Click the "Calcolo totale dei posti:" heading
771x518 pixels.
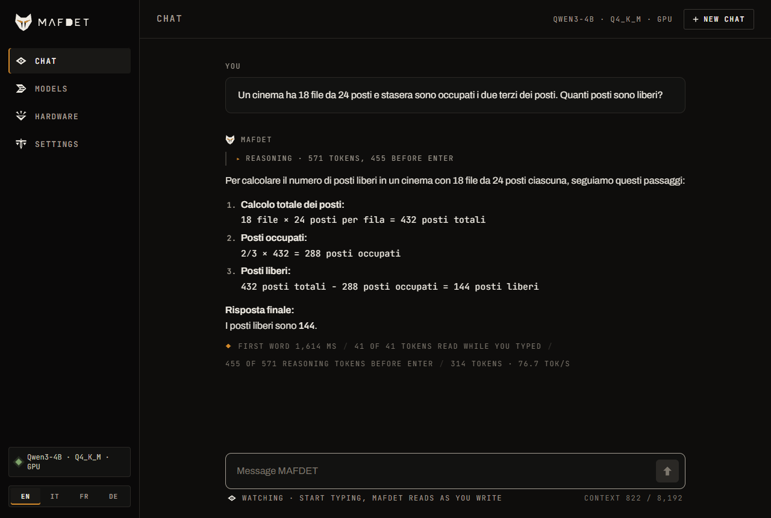293,205
